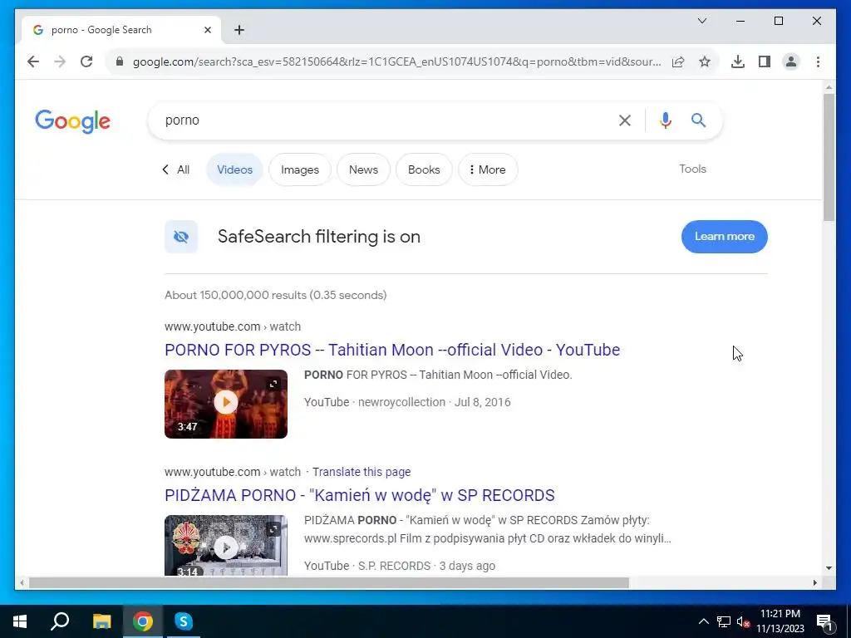Open a new tab
851x638 pixels.
(239, 30)
